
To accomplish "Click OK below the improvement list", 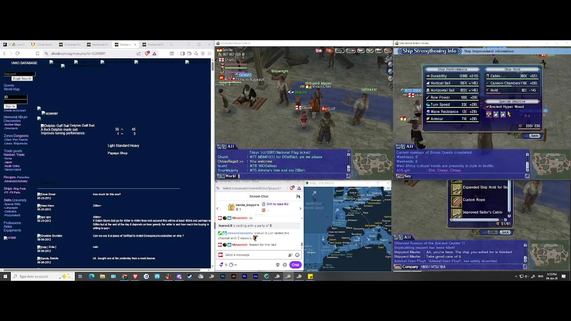I will [493, 232].
